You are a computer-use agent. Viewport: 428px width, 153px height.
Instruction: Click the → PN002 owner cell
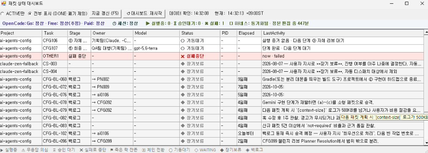click(x=112, y=80)
